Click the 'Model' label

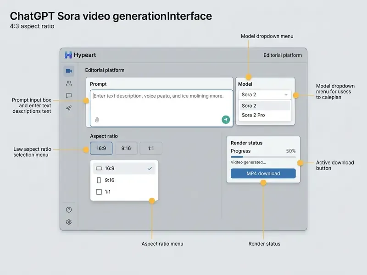click(245, 84)
